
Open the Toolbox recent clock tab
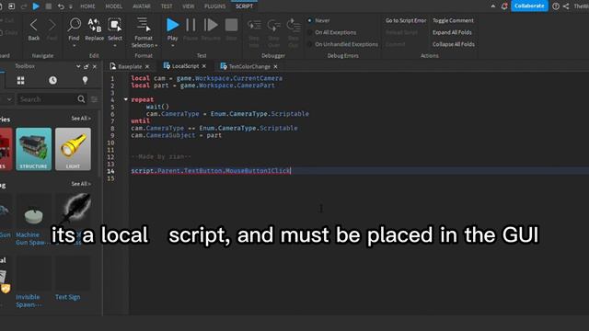[52, 80]
